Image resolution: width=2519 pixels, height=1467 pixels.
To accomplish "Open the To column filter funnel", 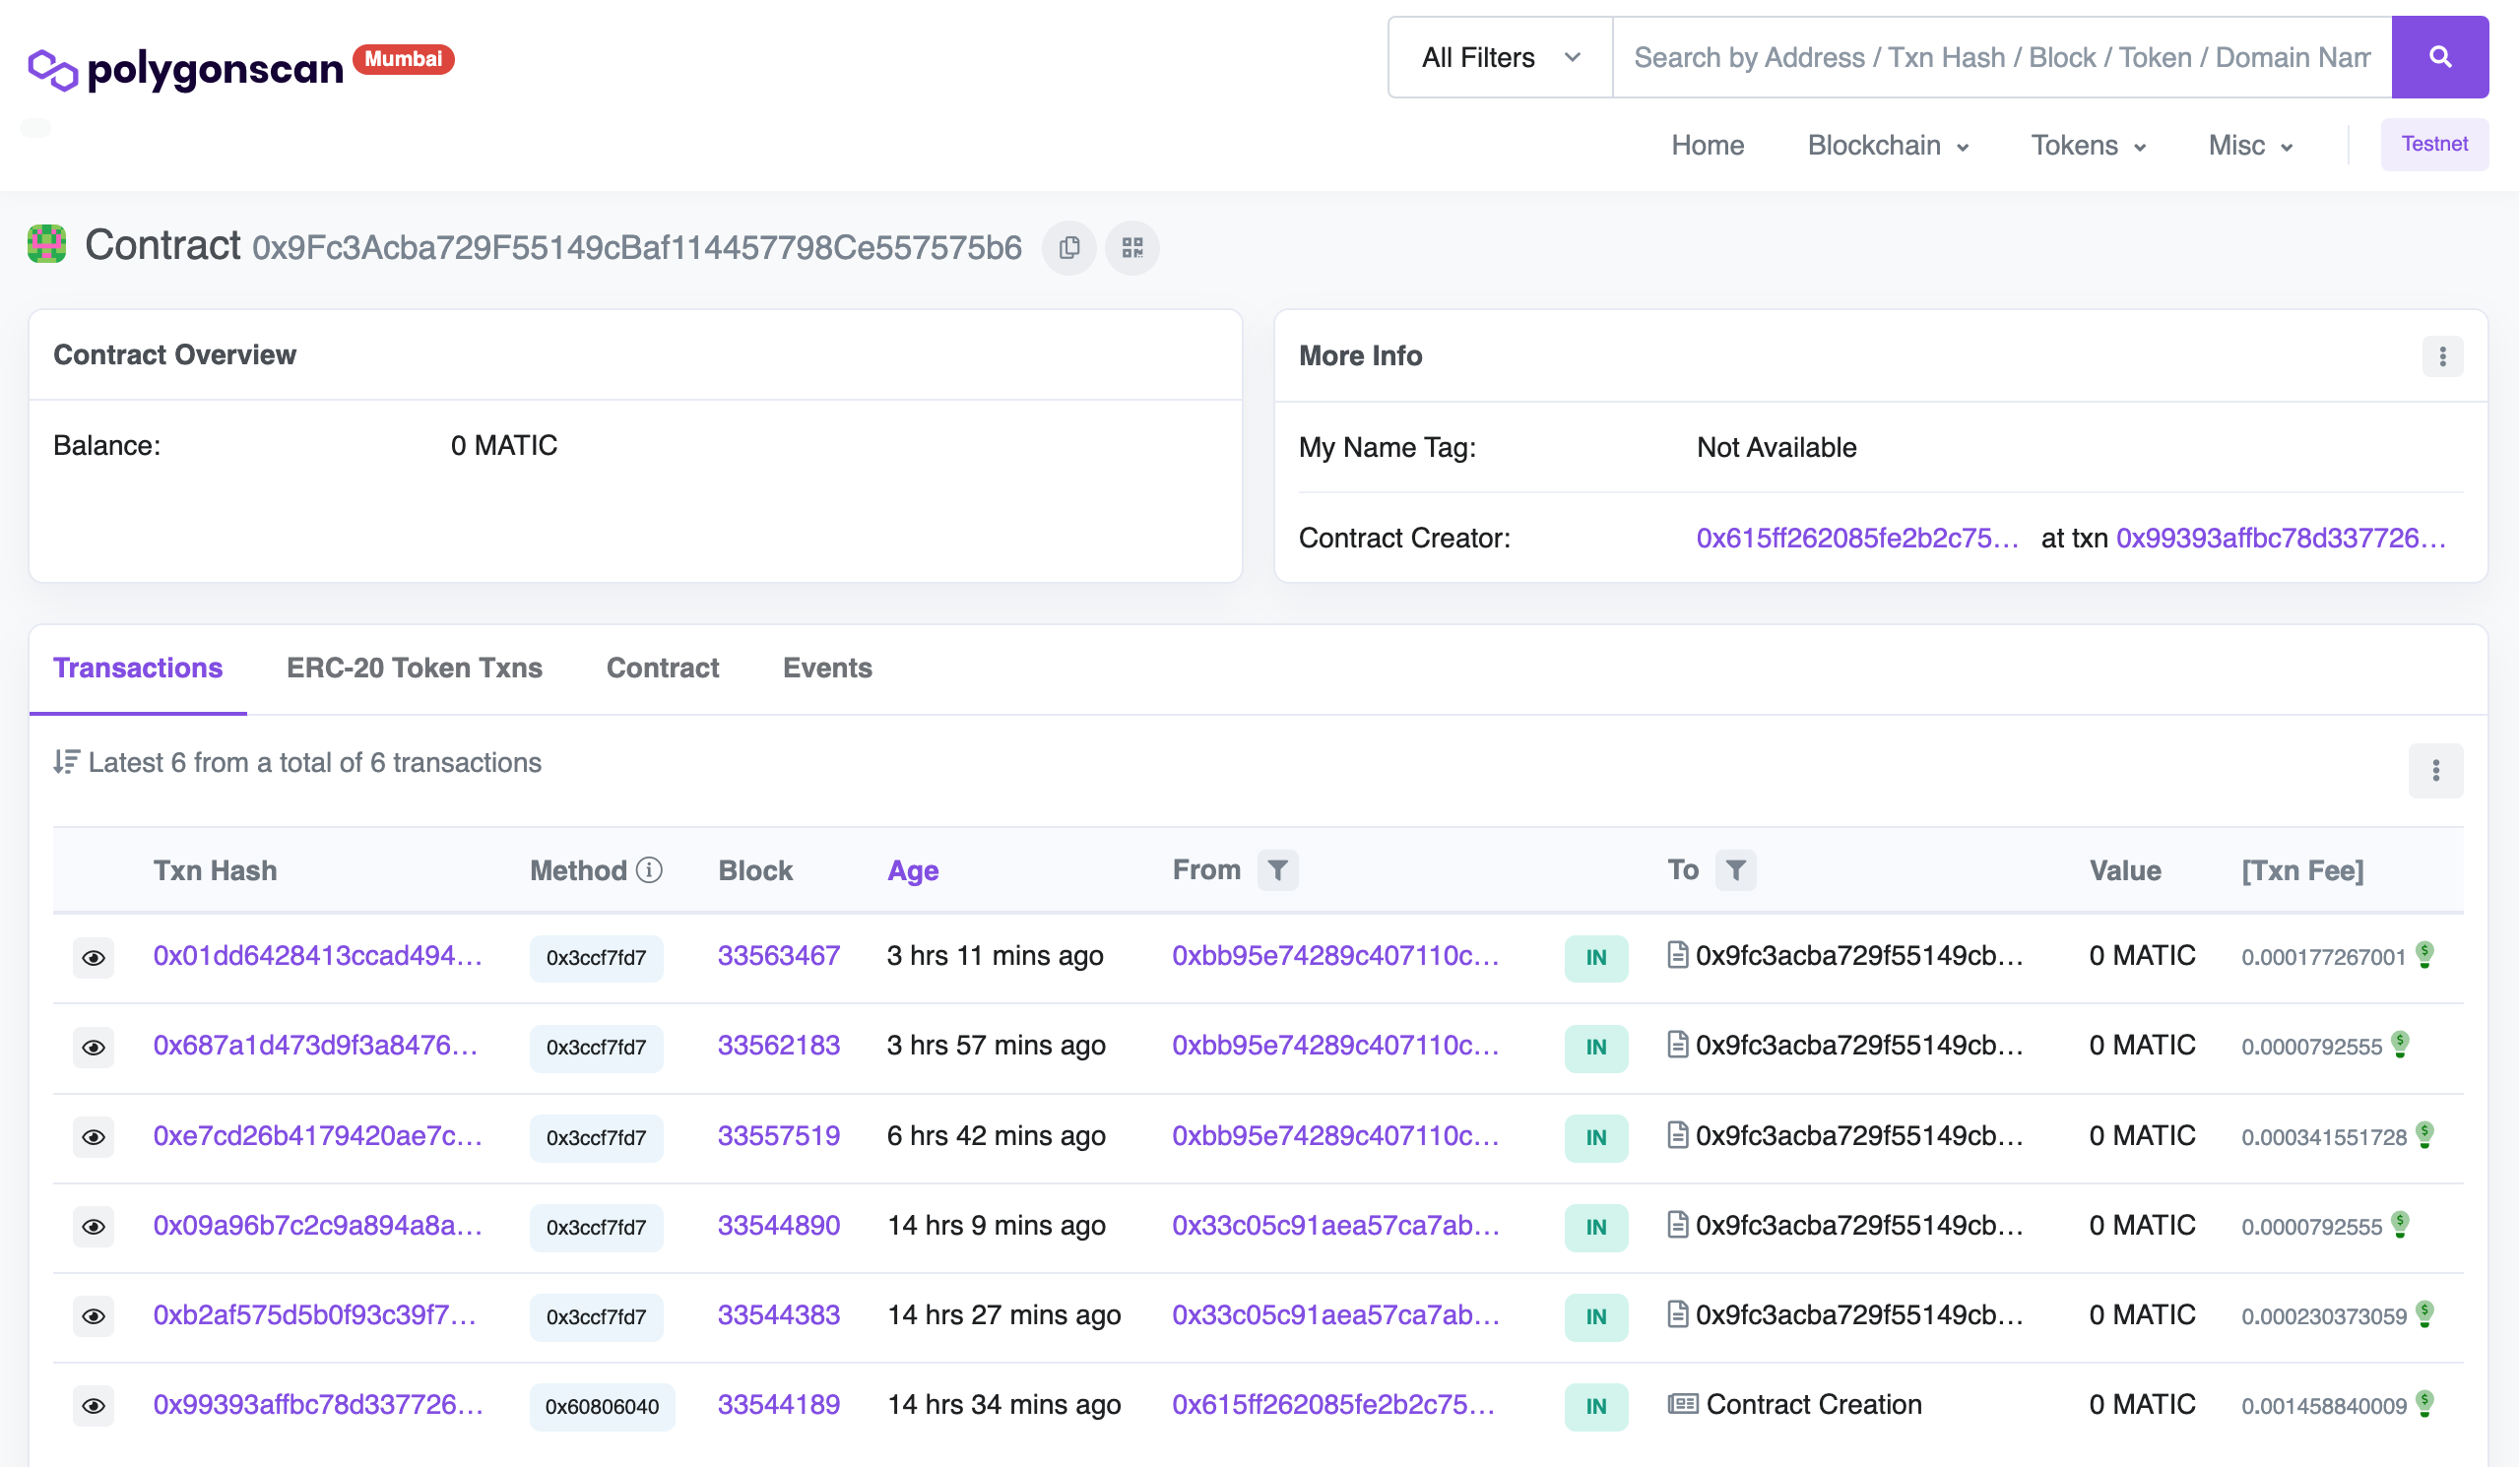I will (x=1736, y=870).
